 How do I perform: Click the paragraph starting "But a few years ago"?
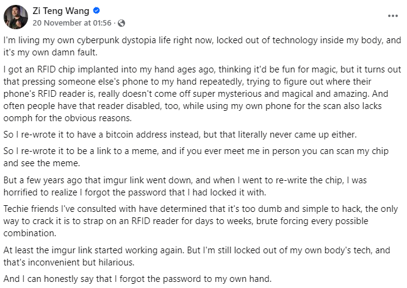pyautogui.click(x=201, y=186)
